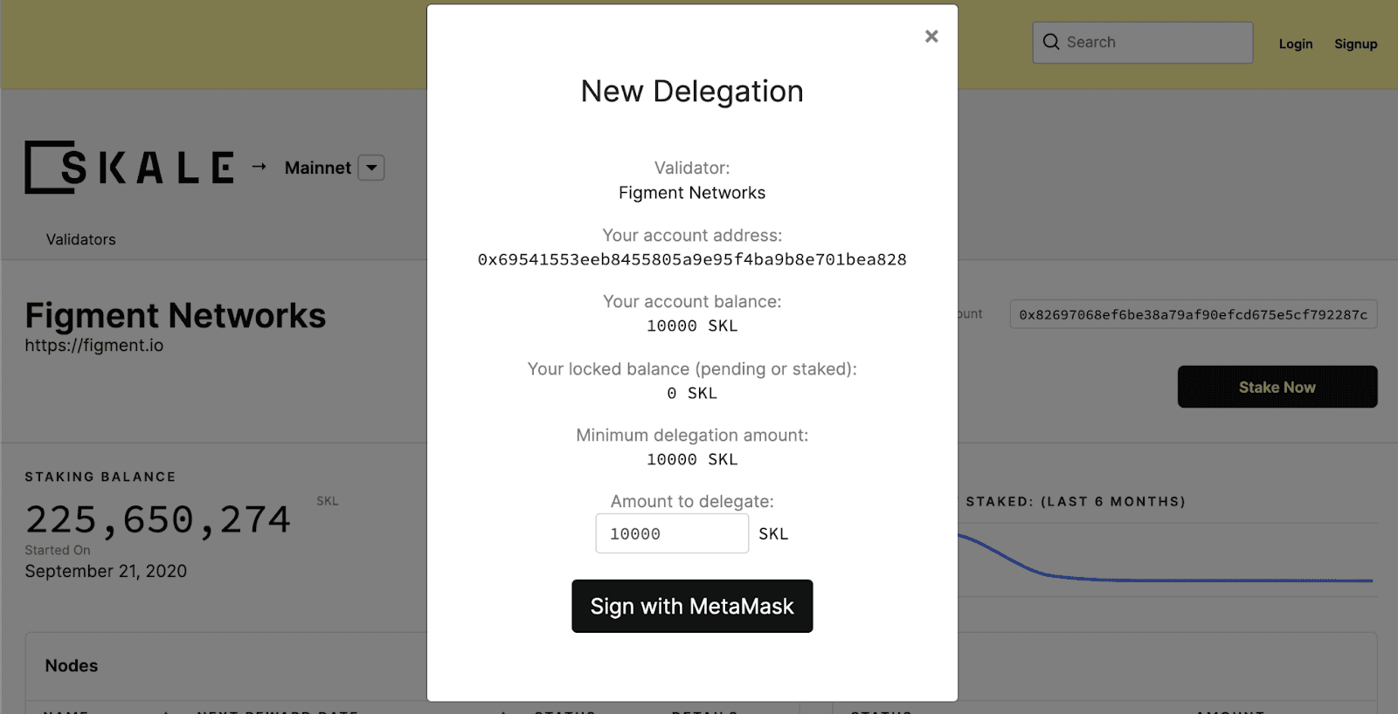Image resolution: width=1398 pixels, height=714 pixels.
Task: Switch to the Validators tab
Action: (x=80, y=239)
